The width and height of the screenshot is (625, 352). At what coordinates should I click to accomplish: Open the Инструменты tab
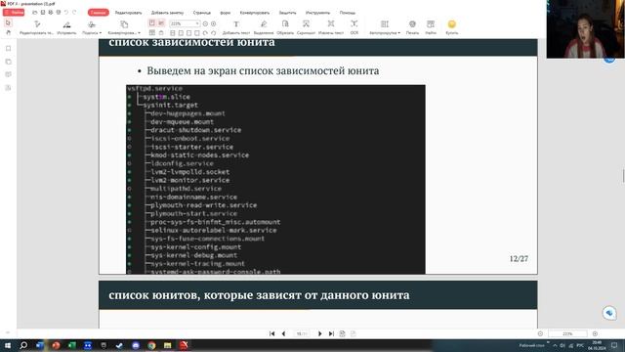317,13
